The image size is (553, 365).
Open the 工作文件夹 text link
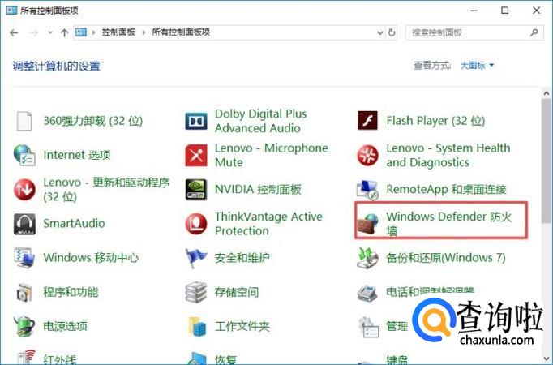[242, 326]
